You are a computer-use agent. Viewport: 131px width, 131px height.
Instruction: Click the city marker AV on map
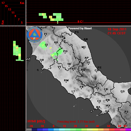point(108,106)
